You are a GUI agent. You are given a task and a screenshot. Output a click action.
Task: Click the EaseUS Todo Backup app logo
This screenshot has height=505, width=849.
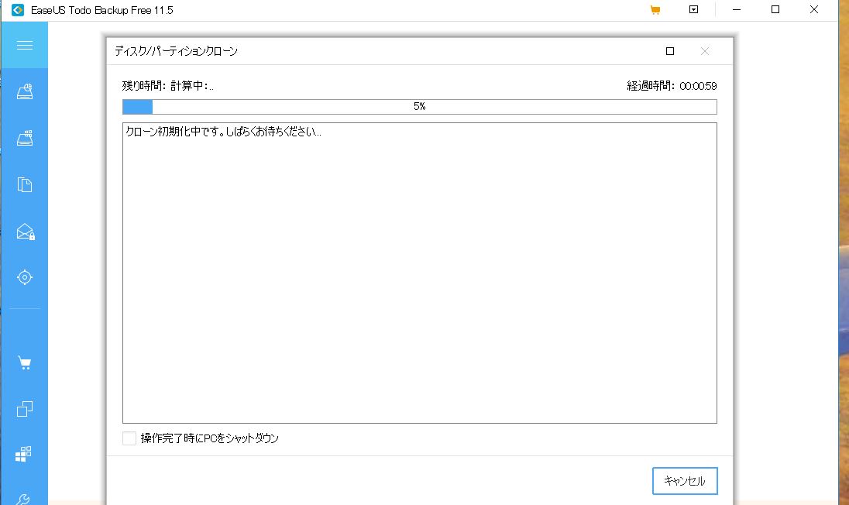click(18, 10)
